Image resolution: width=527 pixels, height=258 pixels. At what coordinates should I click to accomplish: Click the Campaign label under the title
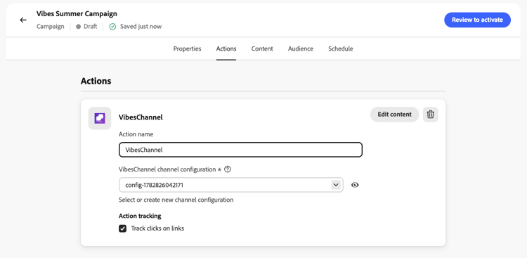click(51, 27)
